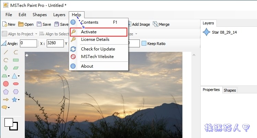Select the Pentagon shape tool
Image resolution: width=257 pixels, height=138 pixels.
coord(6,92)
